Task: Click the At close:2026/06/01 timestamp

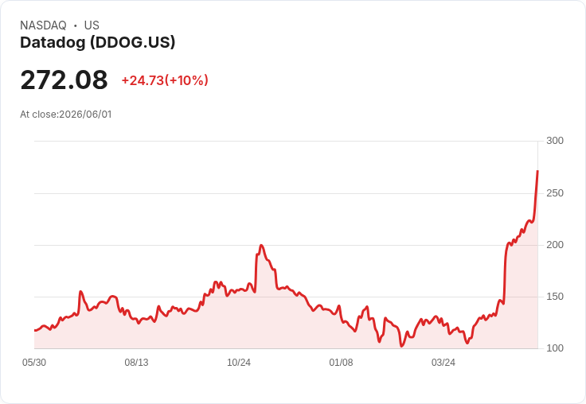Action: point(66,115)
